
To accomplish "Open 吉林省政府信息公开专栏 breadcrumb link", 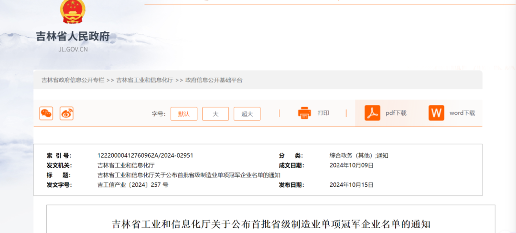I will (x=73, y=80).
